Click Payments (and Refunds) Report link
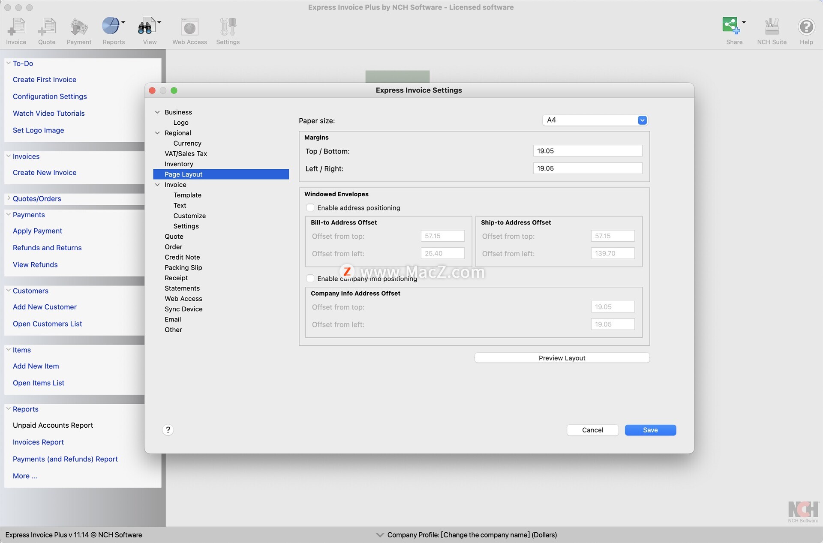This screenshot has height=543, width=823. 65,459
